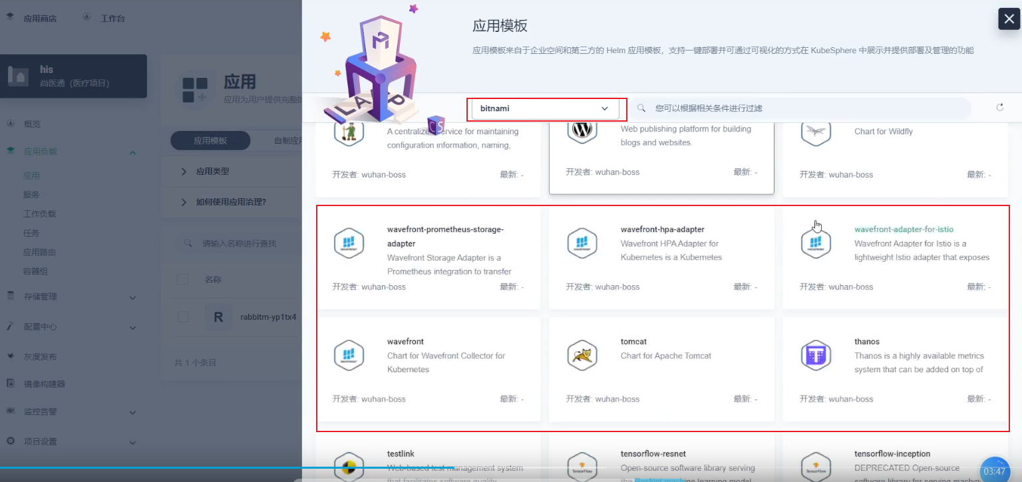
Task: Open 容器组 in the sidebar
Action: [x=35, y=272]
